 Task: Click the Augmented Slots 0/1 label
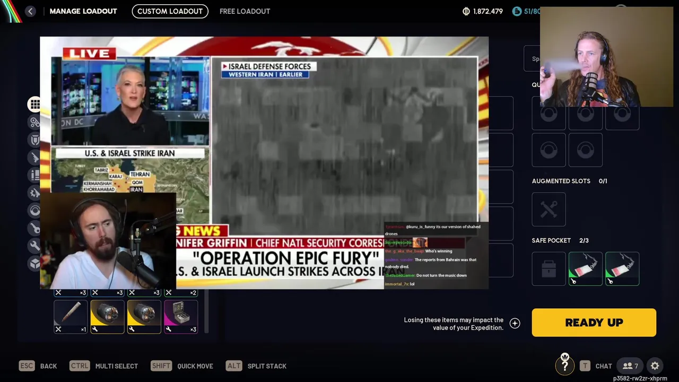(x=569, y=181)
